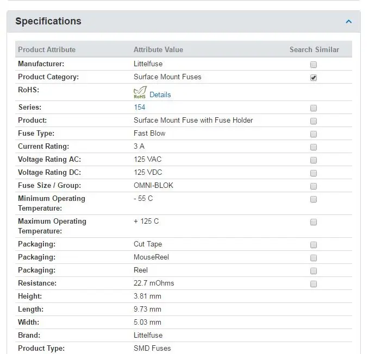The image size is (369, 354).
Task: Click the 3 A current rating value
Action: 139,146
